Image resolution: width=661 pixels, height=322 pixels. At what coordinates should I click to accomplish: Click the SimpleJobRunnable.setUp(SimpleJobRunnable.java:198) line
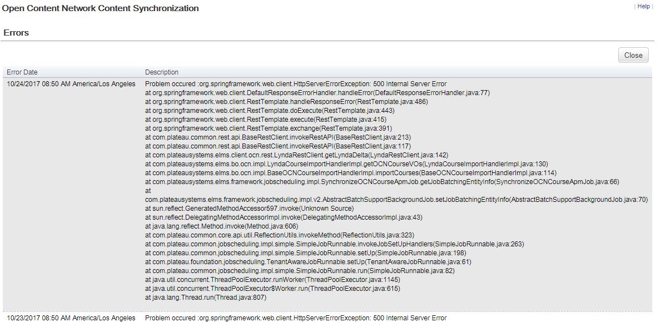[x=306, y=253]
